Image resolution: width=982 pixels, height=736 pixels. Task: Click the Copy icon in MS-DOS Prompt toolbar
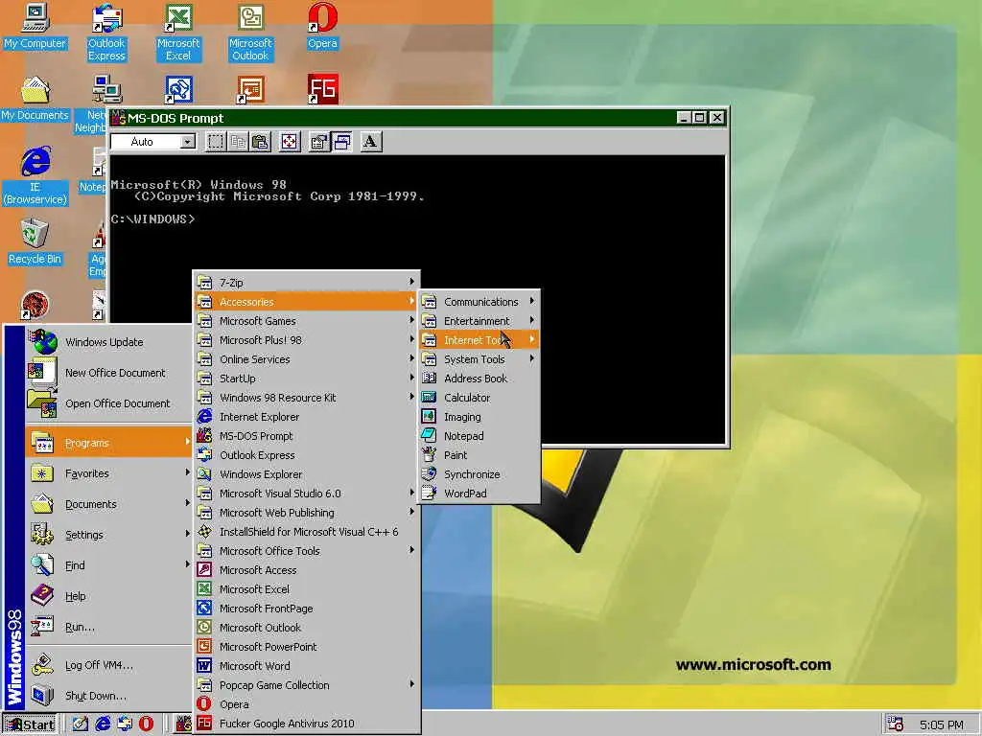238,142
